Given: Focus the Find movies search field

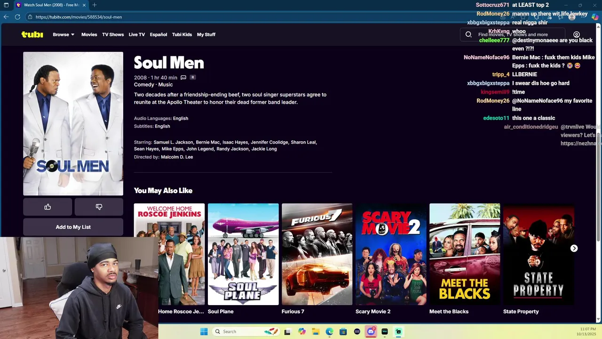Looking at the screenshot, I should (x=513, y=34).
